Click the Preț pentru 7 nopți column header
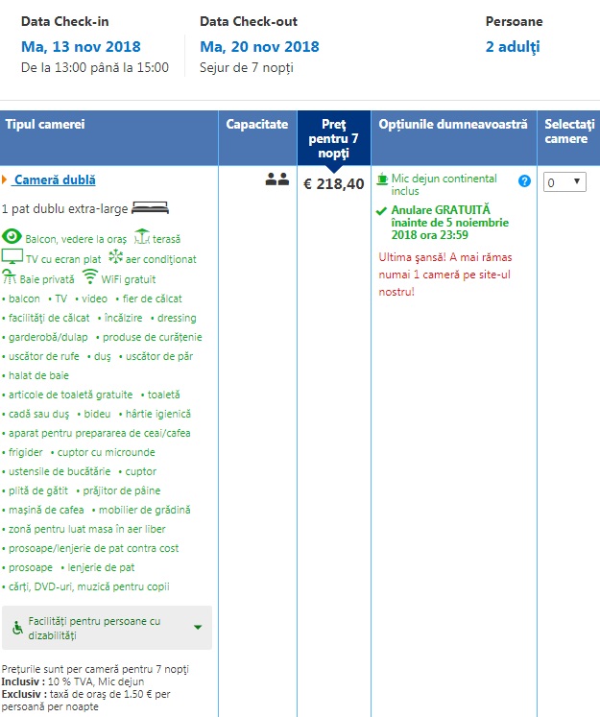Screen dimensions: 600x717 point(333,138)
